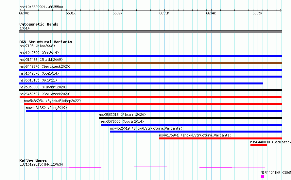Open nsv4431360 (Deng2019) label

(x=46, y=108)
